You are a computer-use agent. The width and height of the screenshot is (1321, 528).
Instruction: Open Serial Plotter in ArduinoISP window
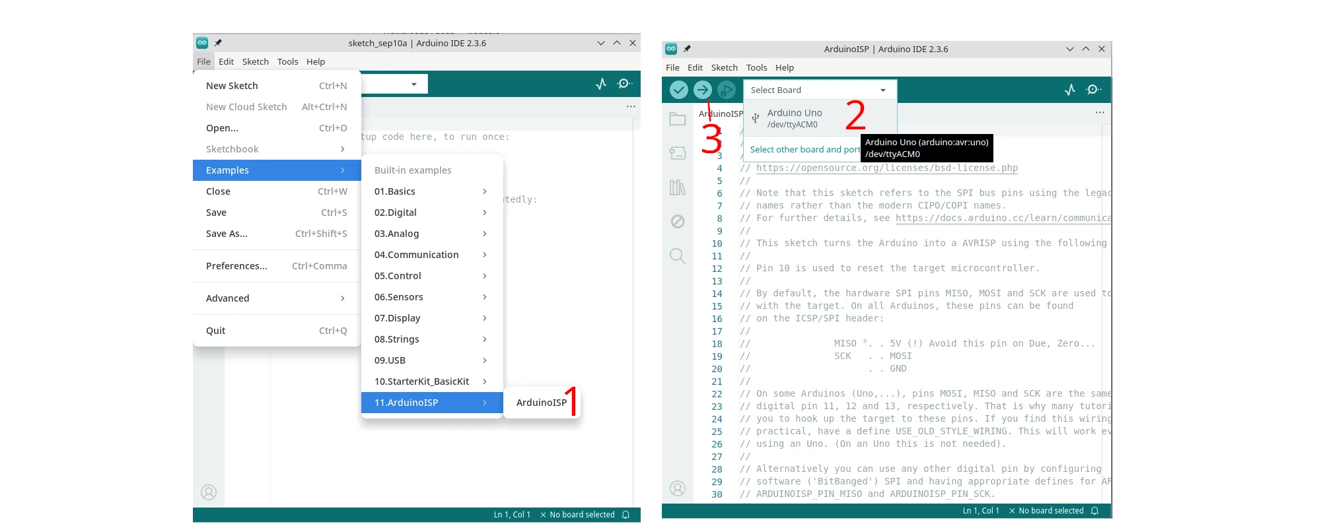click(x=1070, y=90)
